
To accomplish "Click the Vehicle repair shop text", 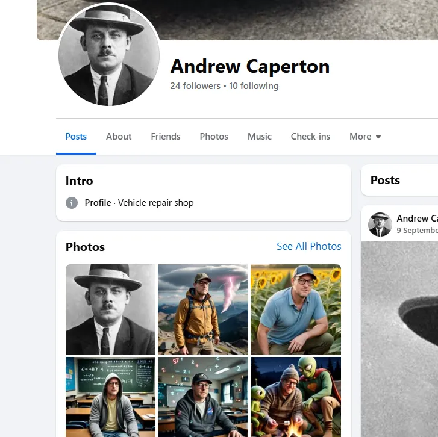I will [155, 203].
